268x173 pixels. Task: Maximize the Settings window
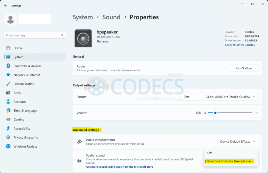click(x=252, y=4)
